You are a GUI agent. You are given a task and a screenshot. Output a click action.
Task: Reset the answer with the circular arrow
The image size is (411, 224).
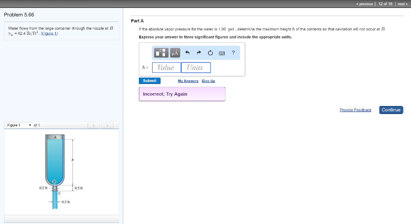point(210,53)
